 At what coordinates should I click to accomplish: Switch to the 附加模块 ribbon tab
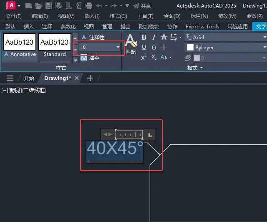point(149,26)
